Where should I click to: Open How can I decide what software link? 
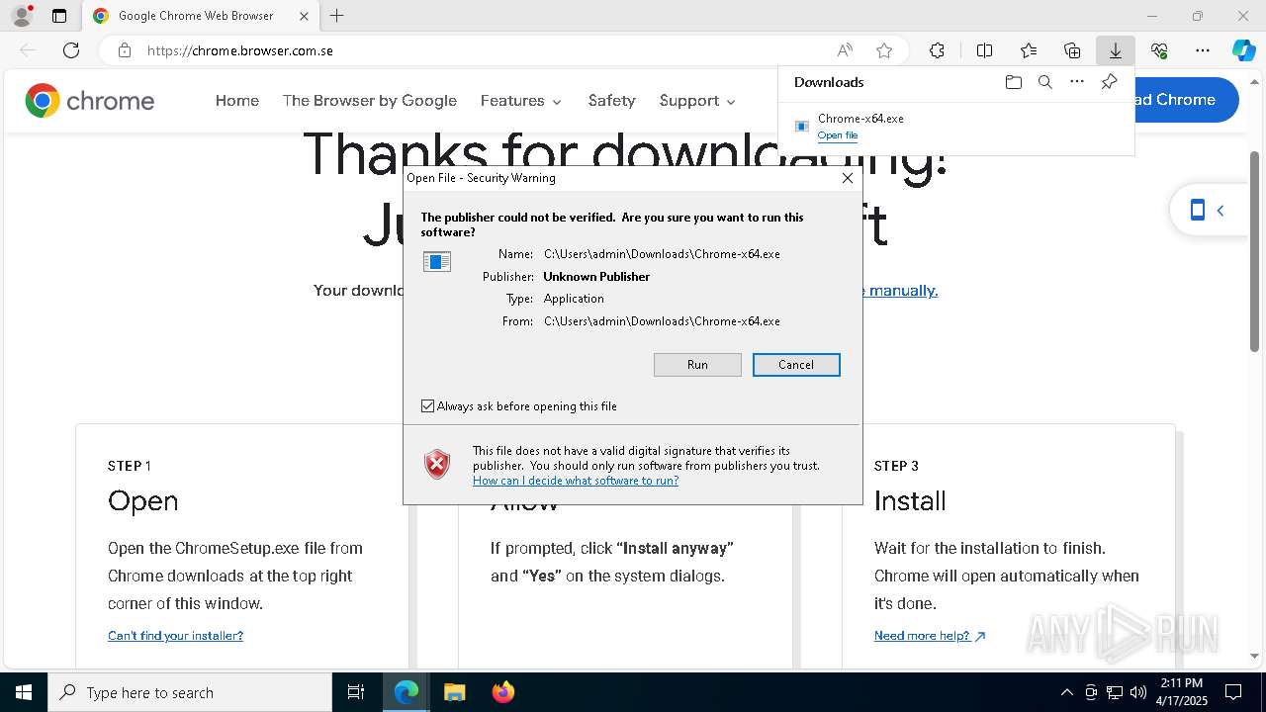pos(576,481)
